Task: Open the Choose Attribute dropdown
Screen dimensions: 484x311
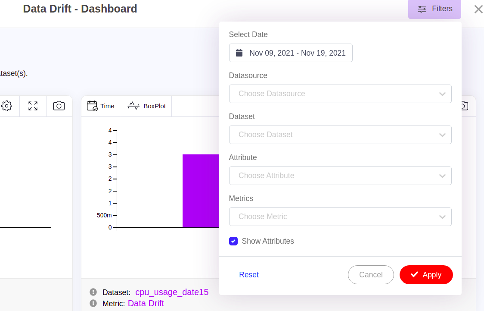Action: 340,176
